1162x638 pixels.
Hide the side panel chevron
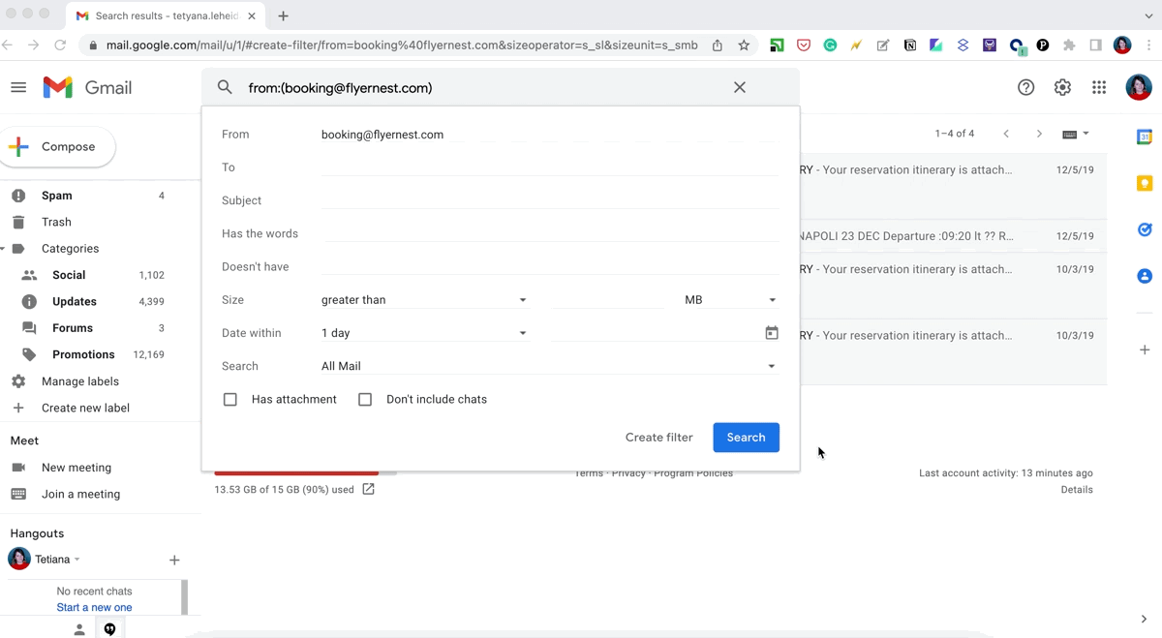coord(1145,620)
